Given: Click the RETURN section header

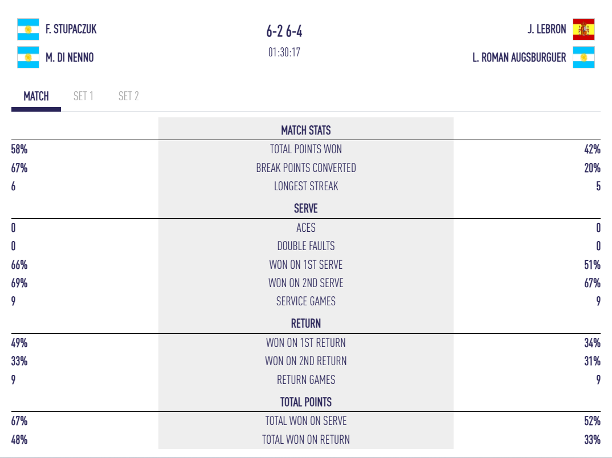Looking at the screenshot, I should pos(306,324).
